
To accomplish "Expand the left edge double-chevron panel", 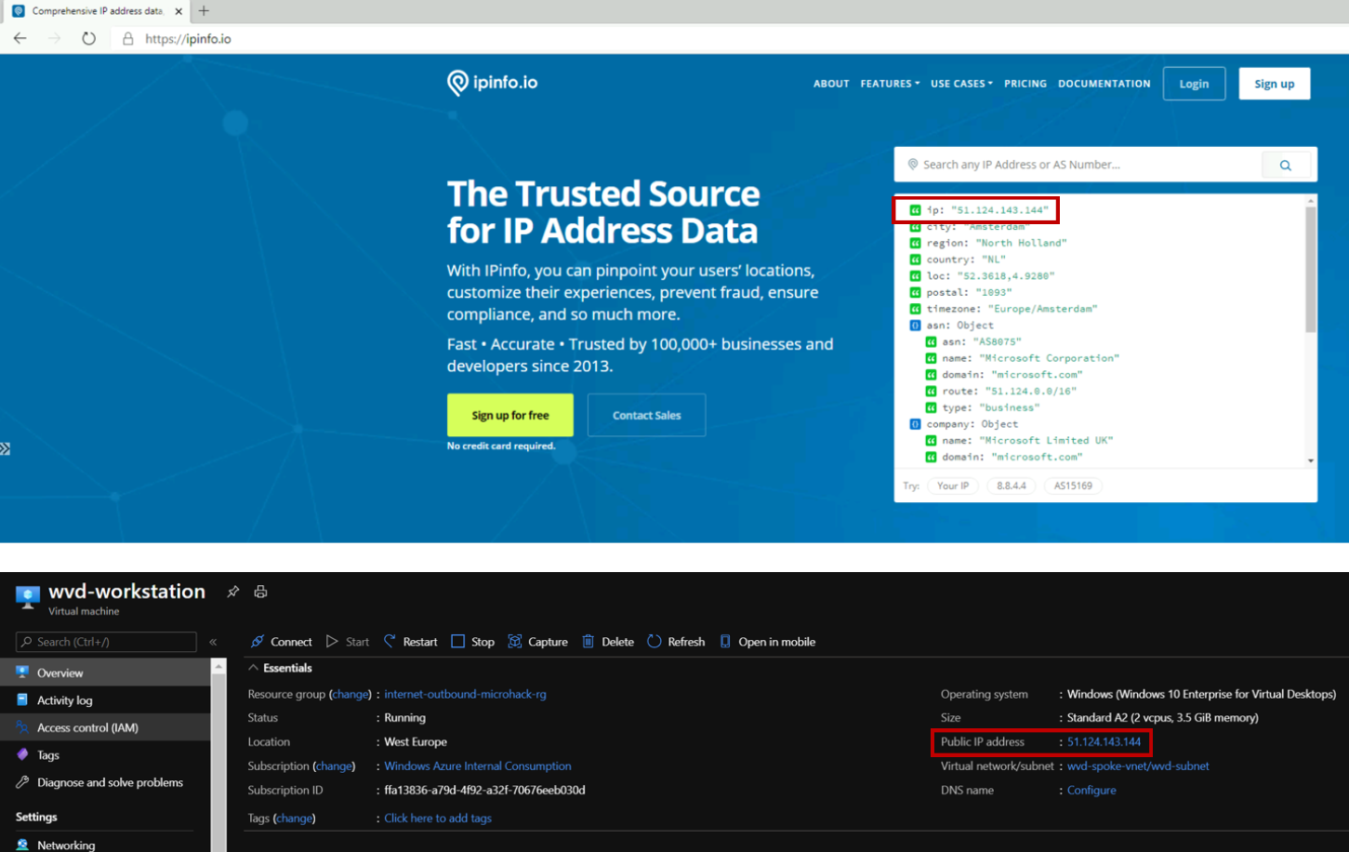I will pos(5,449).
